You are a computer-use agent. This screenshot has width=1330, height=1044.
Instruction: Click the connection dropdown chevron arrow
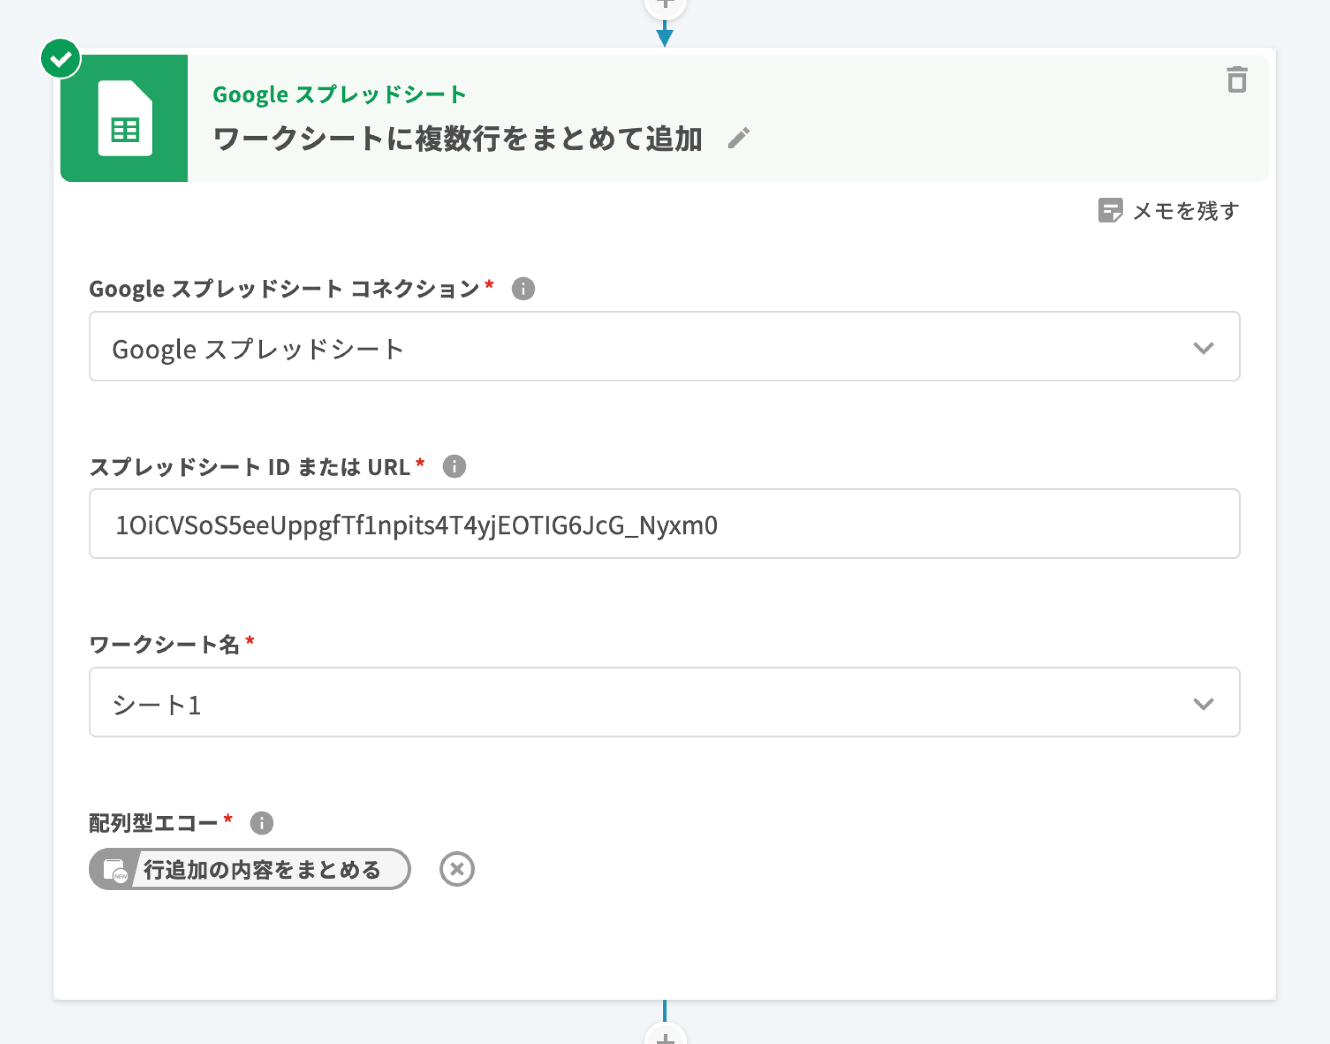(x=1203, y=348)
